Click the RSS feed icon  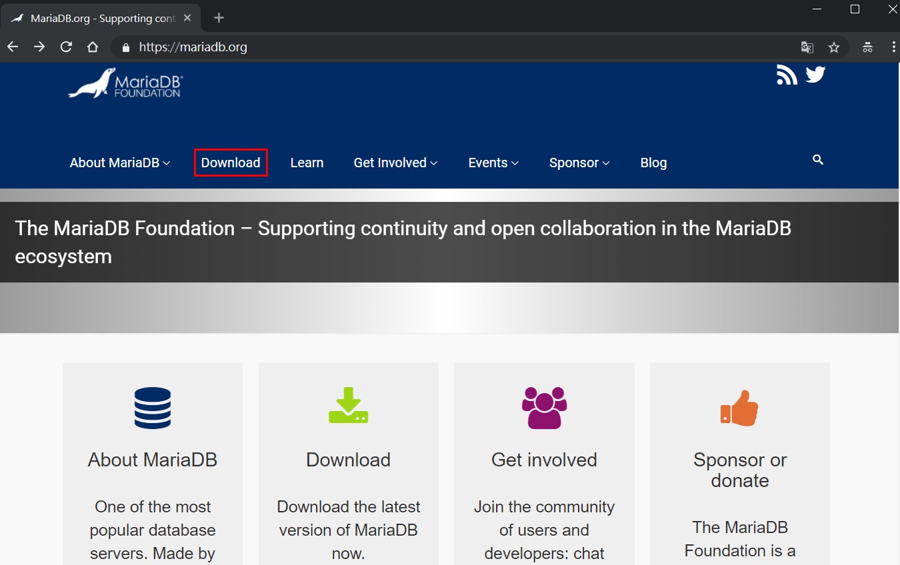[x=787, y=75]
